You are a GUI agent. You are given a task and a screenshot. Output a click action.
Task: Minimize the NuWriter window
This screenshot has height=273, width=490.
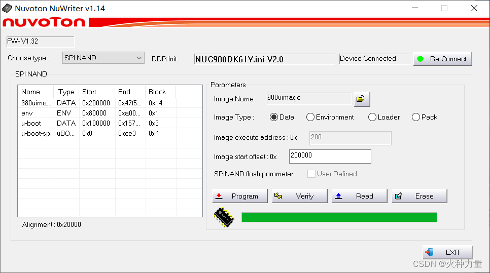coord(415,9)
